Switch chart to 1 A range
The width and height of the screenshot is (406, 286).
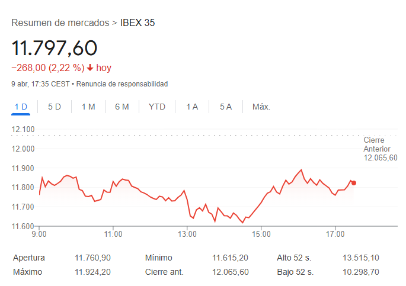pyautogui.click(x=192, y=107)
